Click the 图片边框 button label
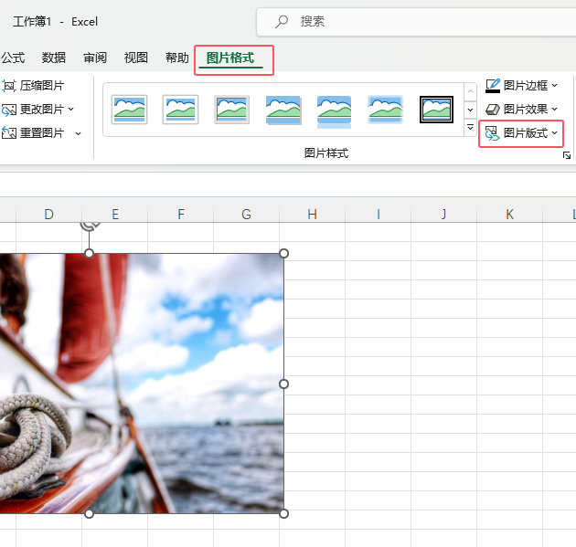Viewport: 576px width, 547px height. click(526, 86)
